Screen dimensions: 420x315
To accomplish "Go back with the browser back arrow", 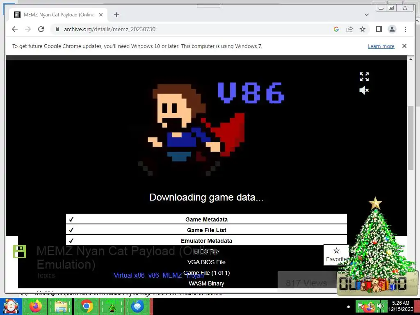I will 15,29.
